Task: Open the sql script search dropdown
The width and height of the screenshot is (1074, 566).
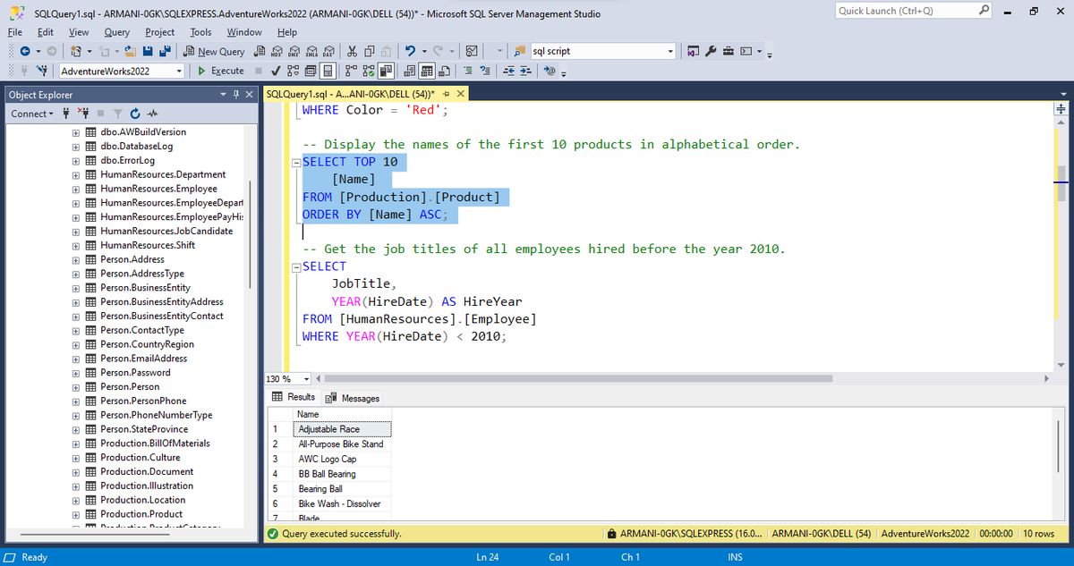Action: 669,52
